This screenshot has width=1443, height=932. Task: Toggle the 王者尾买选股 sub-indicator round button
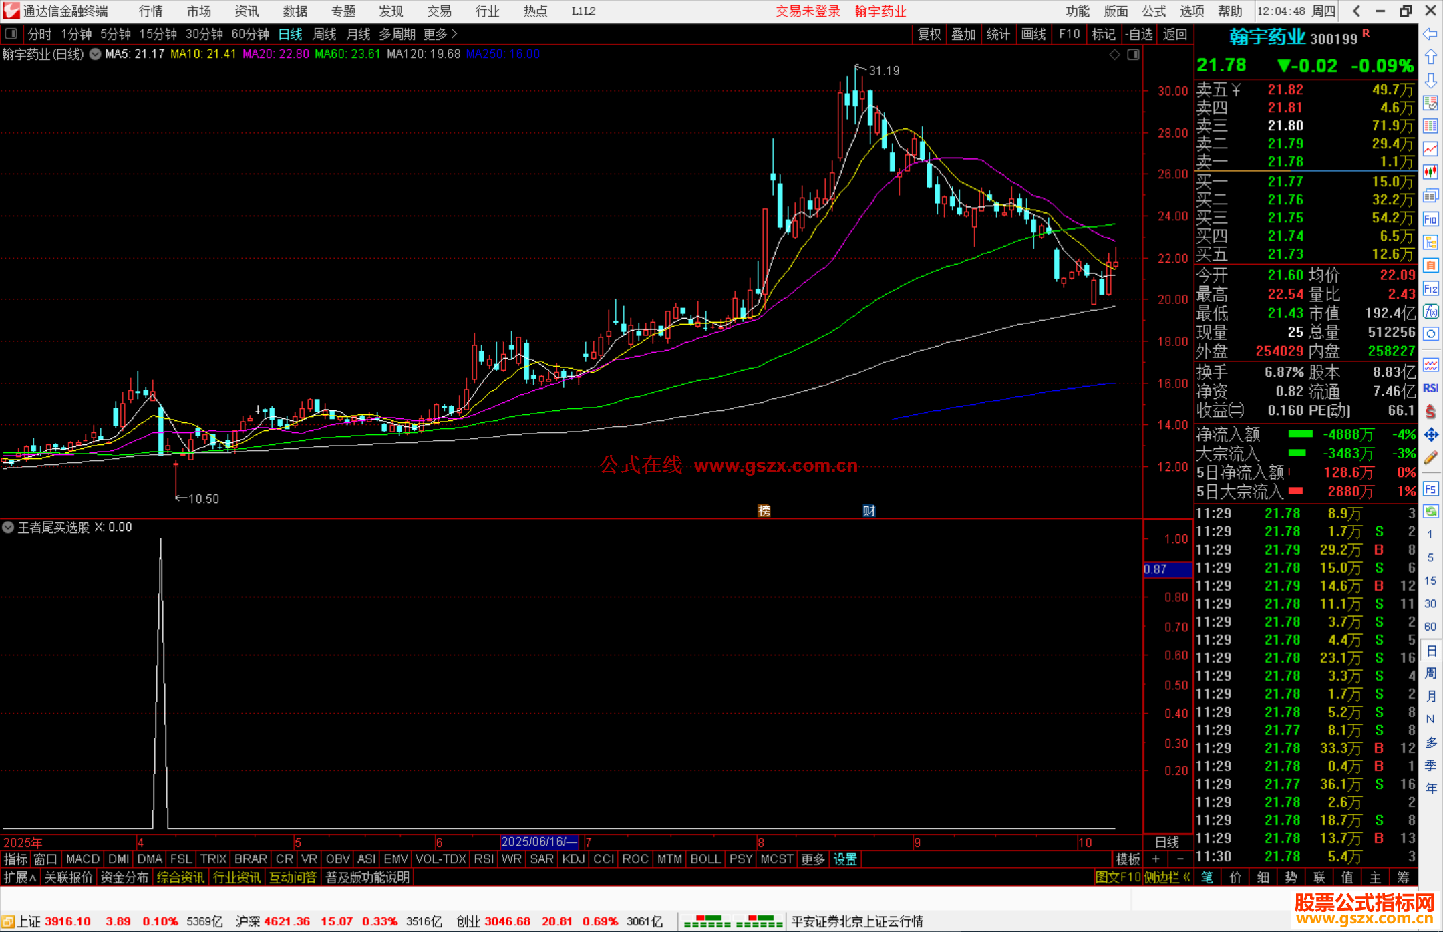(x=8, y=527)
